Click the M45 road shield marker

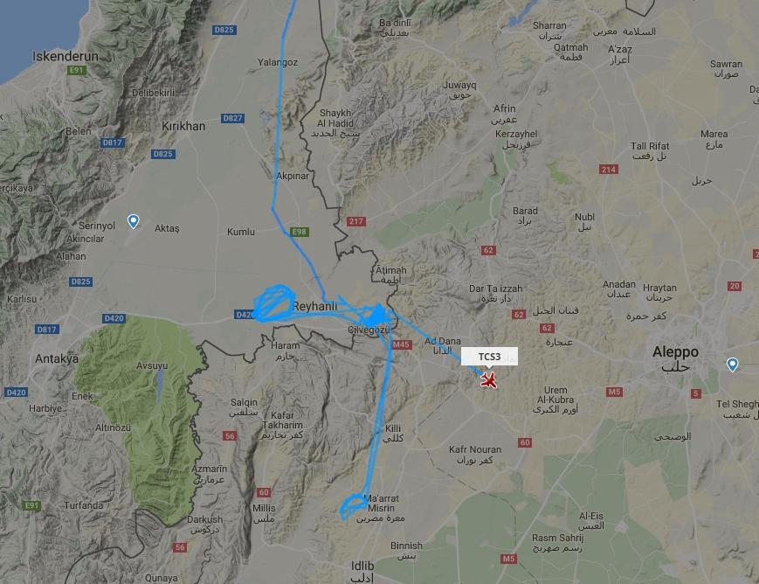[x=401, y=344]
